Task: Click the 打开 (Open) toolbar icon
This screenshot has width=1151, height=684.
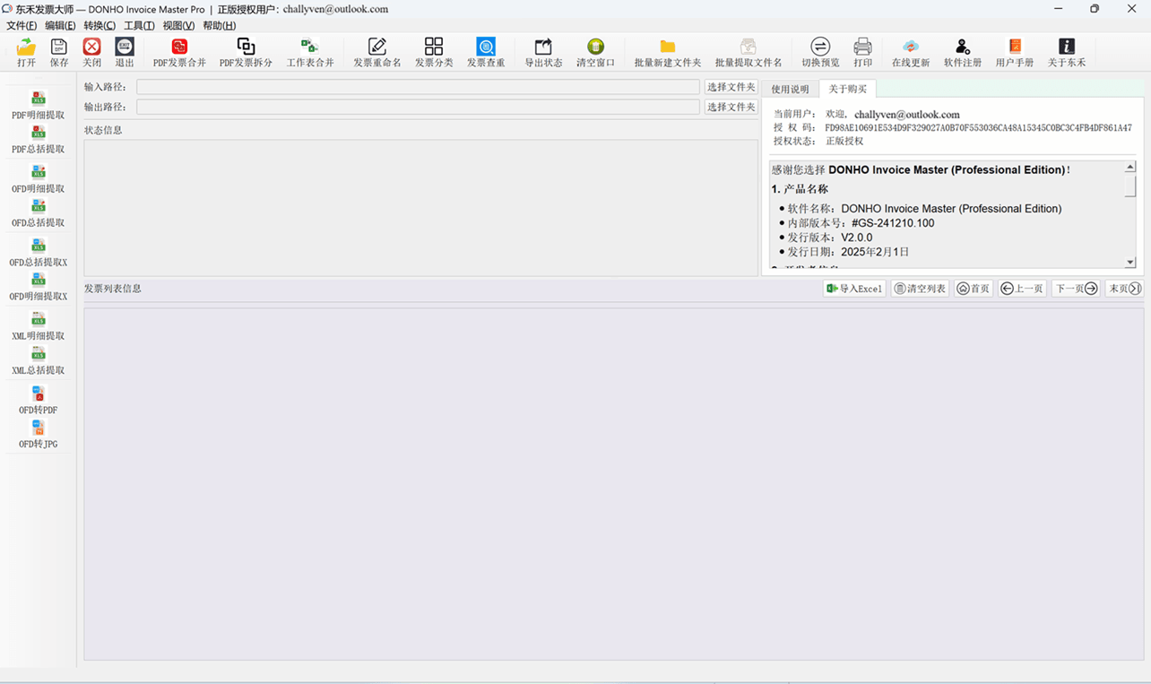Action: pyautogui.click(x=26, y=53)
